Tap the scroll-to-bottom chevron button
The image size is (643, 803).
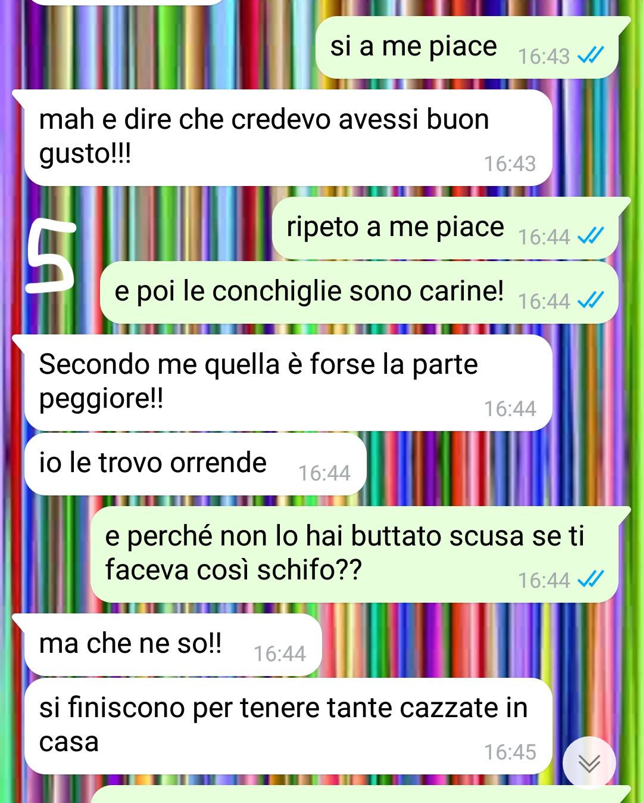(x=589, y=763)
